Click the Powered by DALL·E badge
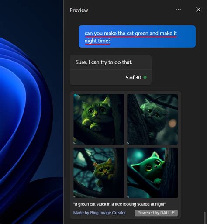Viewport: 207px width, 224px height. pos(156,213)
